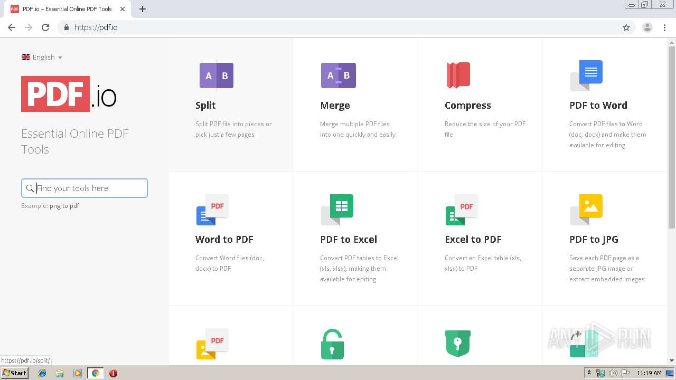Open the Merge tool icon
The height and width of the screenshot is (380, 676).
pyautogui.click(x=339, y=75)
